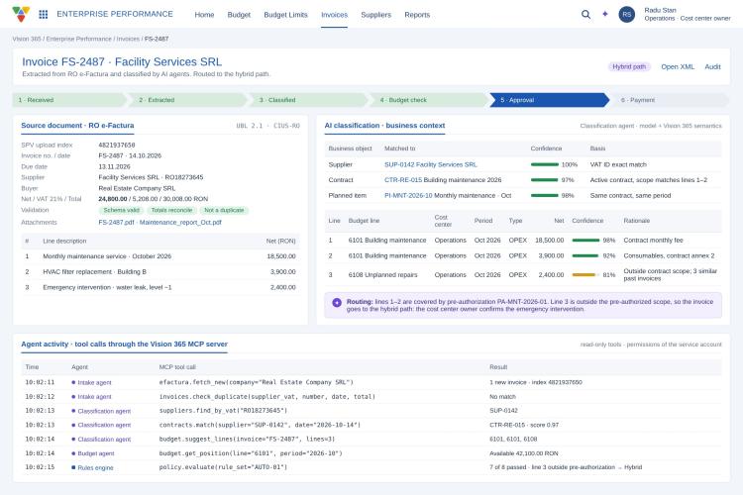Select the 2 · Extracted step
This screenshot has width=743, height=495.
coord(190,100)
